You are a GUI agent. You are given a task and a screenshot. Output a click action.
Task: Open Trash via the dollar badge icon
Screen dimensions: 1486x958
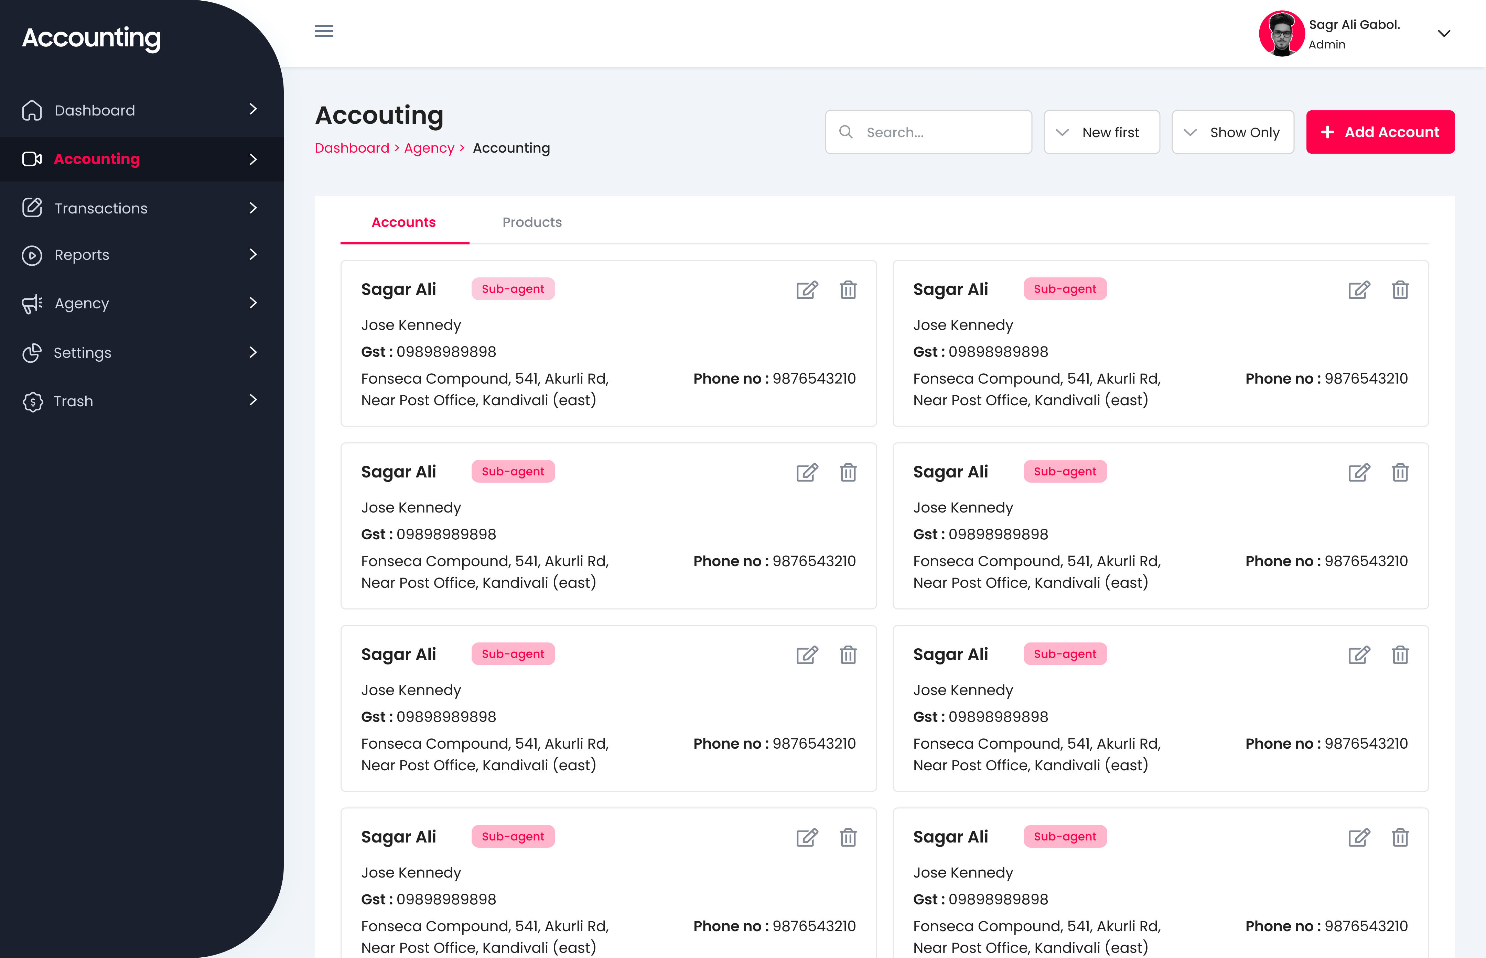pos(32,401)
